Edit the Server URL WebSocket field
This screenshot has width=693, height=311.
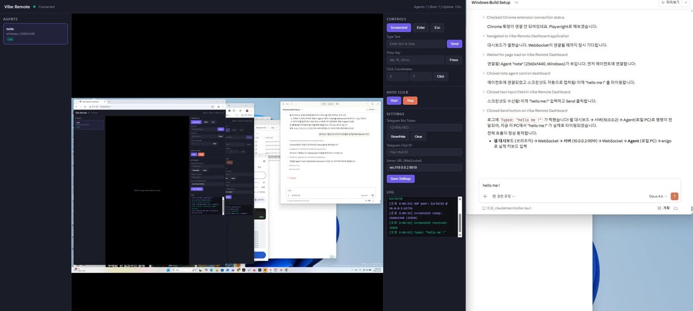click(x=424, y=168)
